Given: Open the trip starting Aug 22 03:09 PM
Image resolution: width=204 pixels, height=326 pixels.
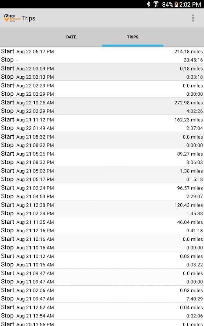Looking at the screenshot, I should tap(102, 73).
